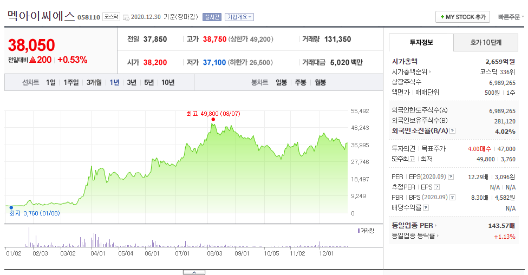Click the 외국인소진율 value 4.02%
Image resolution: width=528 pixels, height=275 pixels.
click(505, 132)
